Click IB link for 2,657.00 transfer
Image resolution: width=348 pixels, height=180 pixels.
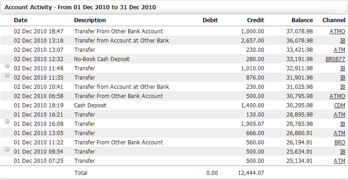[x=342, y=41]
